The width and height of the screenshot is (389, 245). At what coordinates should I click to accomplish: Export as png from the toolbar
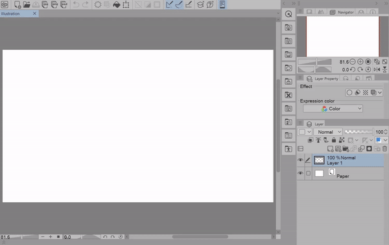pyautogui.click(x=54, y=5)
